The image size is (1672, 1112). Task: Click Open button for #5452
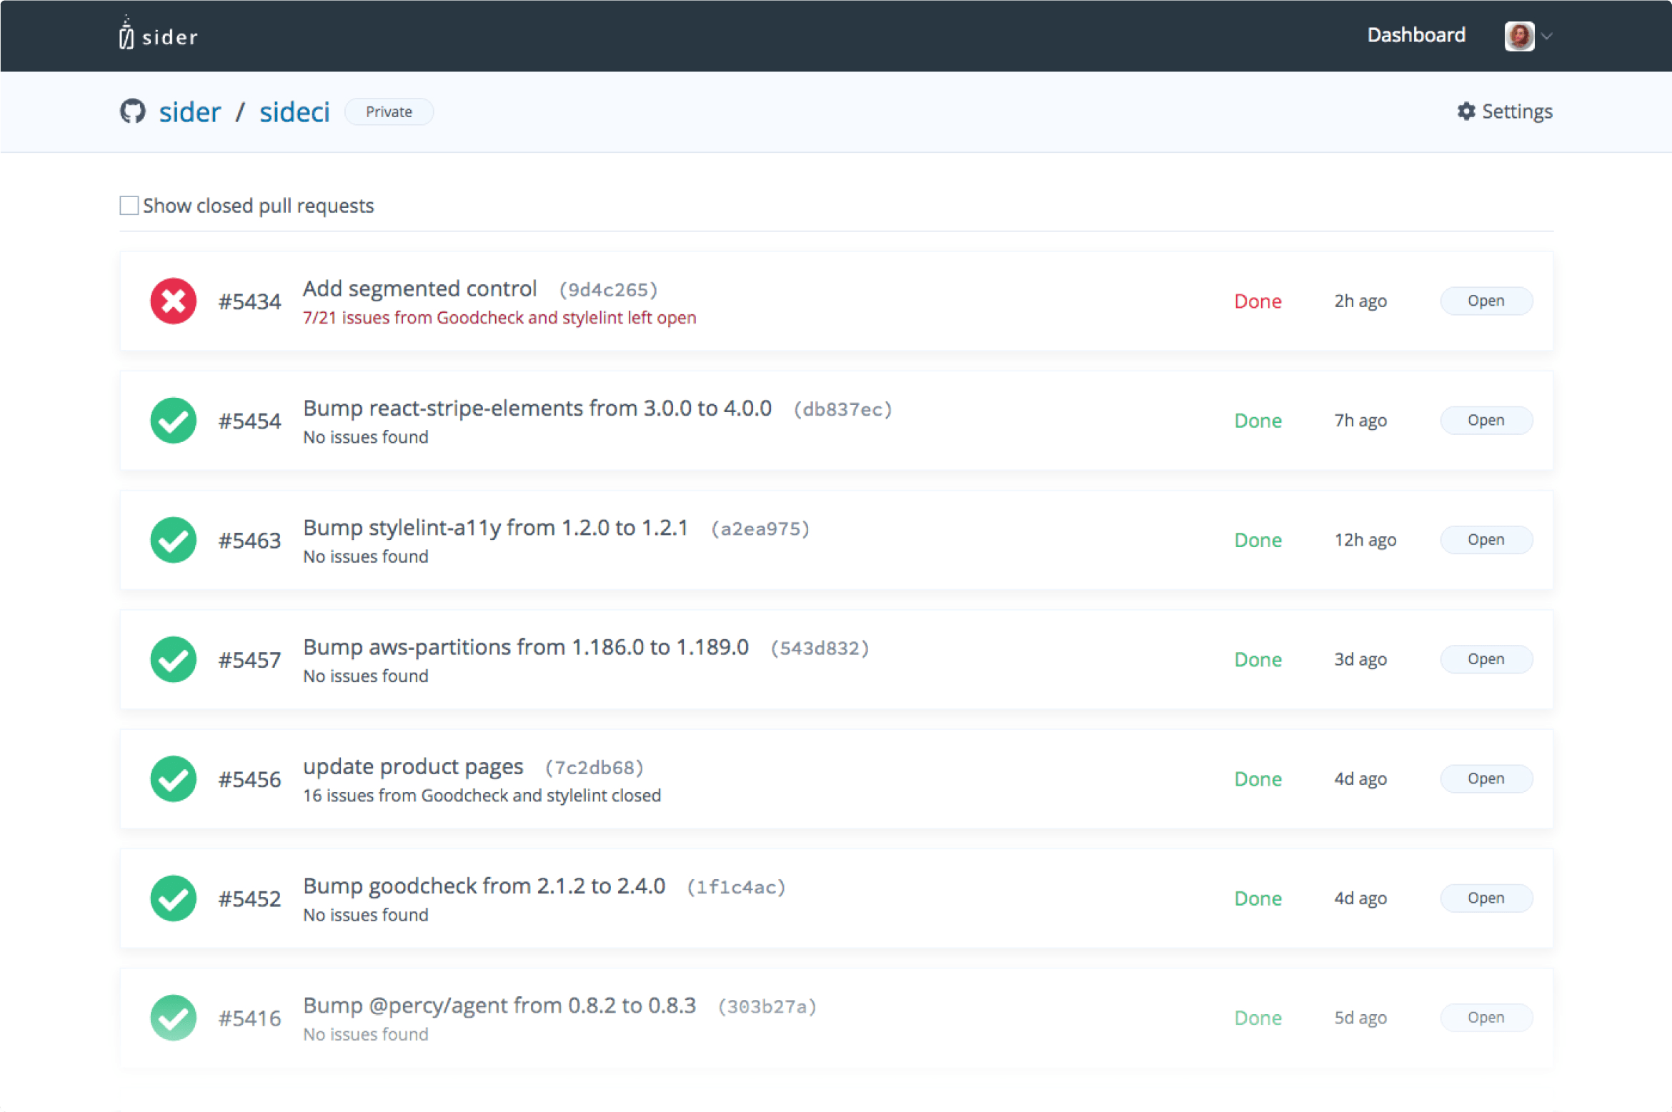[x=1486, y=898]
